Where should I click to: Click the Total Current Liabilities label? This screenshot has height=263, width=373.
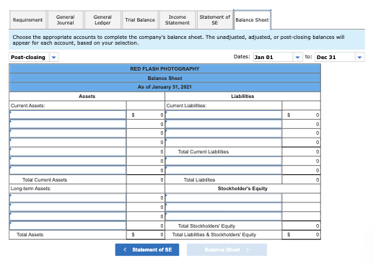tap(203, 152)
